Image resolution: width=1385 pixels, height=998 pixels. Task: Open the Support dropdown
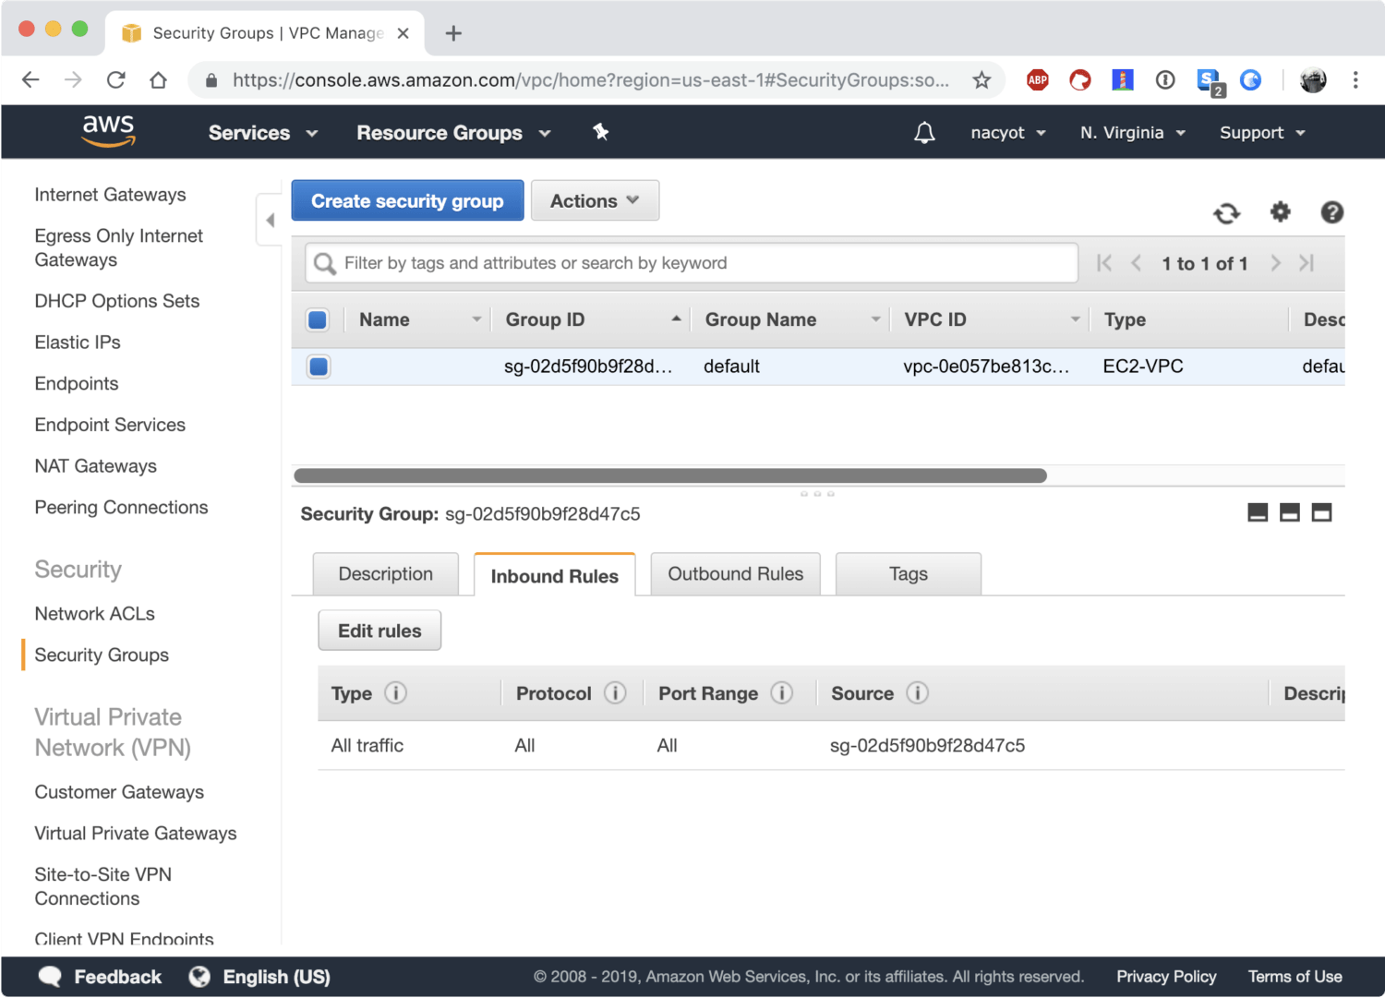pos(1262,133)
